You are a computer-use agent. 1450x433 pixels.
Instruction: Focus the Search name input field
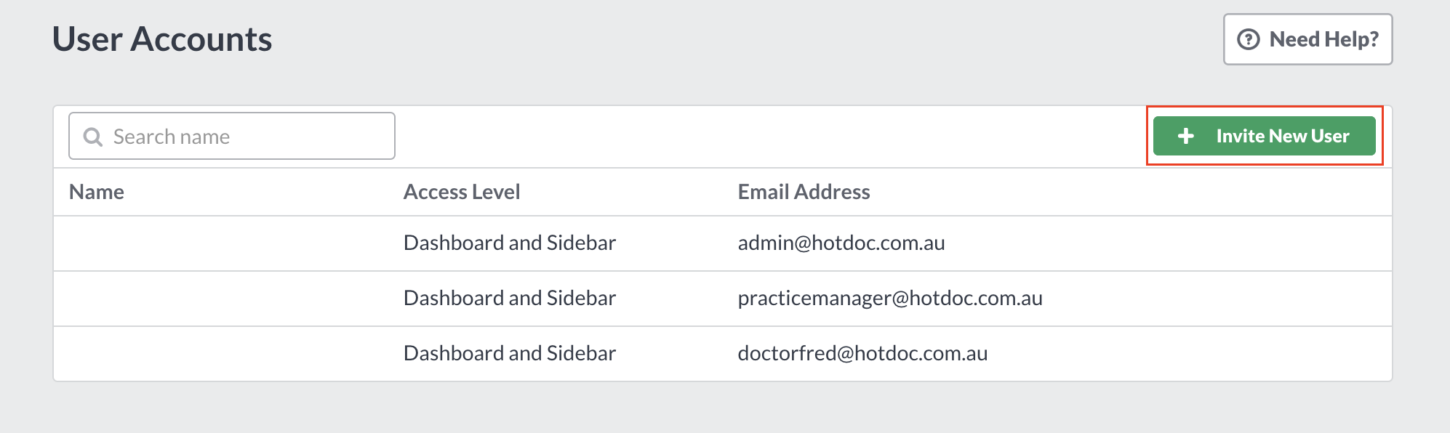pyautogui.click(x=232, y=136)
